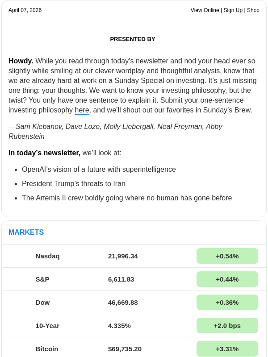268x357 pixels.
Task: Click the S&P value 6,611.83
Action: (x=121, y=279)
